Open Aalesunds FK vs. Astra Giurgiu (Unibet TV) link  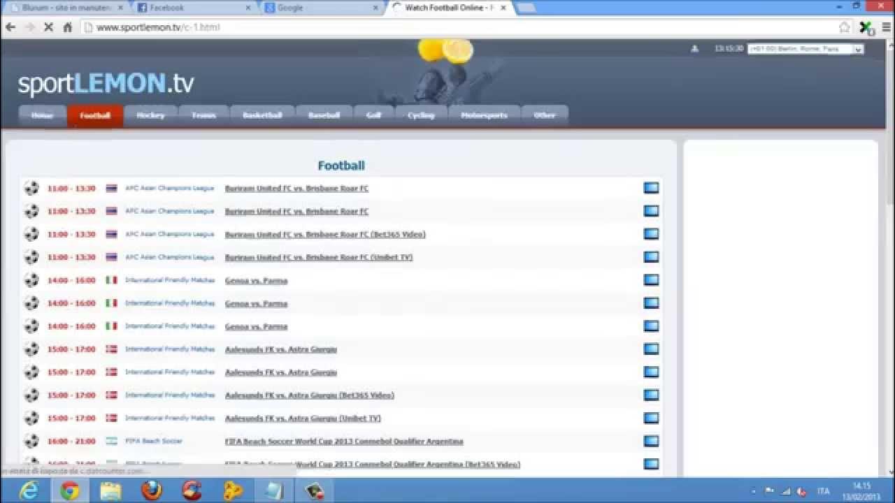coord(303,418)
